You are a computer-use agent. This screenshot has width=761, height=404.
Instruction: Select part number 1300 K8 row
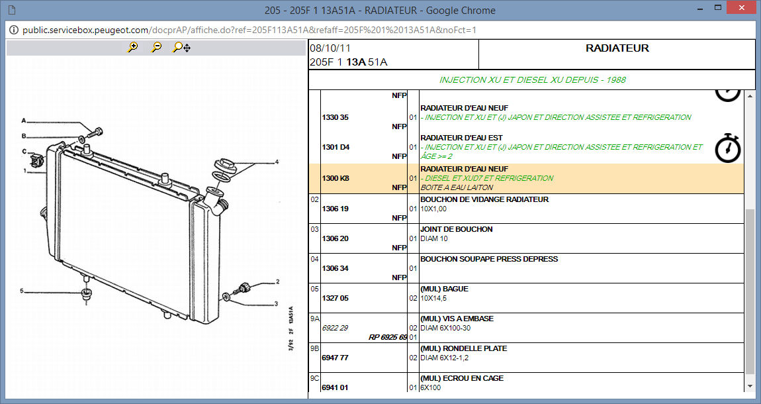click(x=335, y=178)
